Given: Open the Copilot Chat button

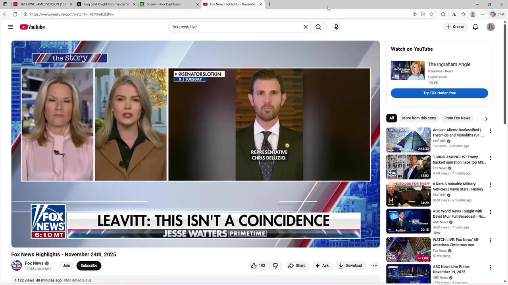Looking at the screenshot, I should [497, 14].
